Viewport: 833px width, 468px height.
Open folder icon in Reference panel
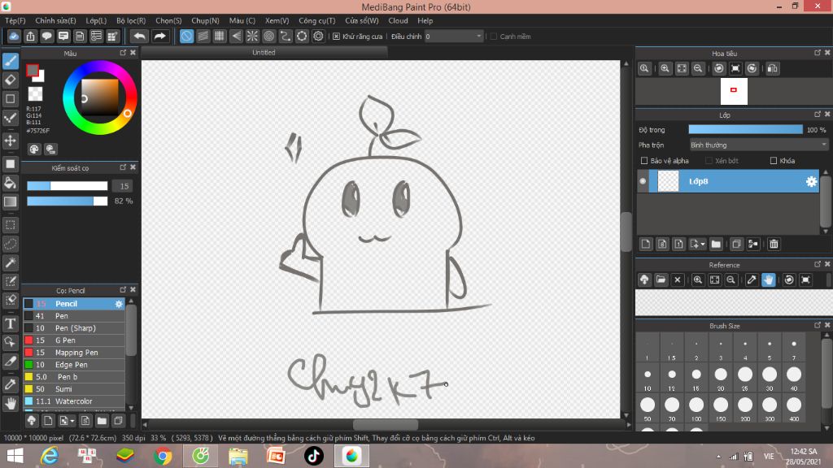[661, 279]
